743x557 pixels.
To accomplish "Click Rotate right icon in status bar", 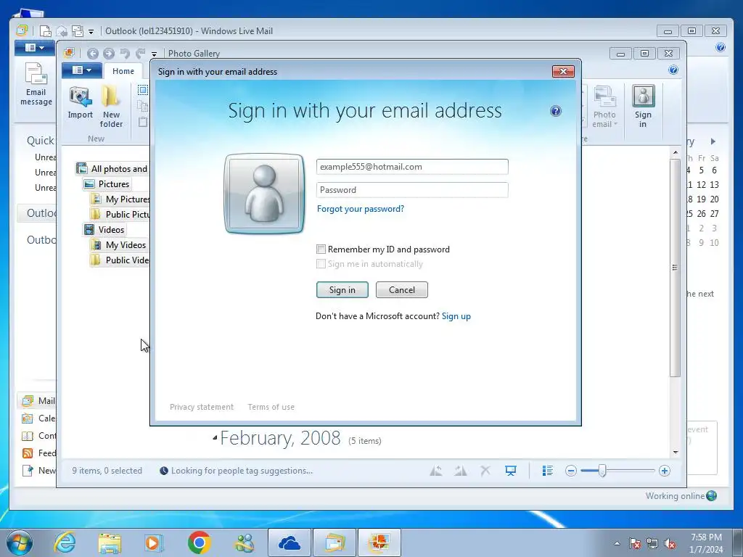I will coord(460,471).
